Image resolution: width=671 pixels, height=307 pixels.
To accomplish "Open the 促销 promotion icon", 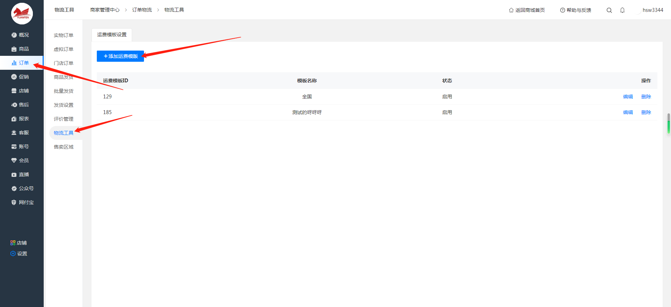I will pyautogui.click(x=14, y=77).
